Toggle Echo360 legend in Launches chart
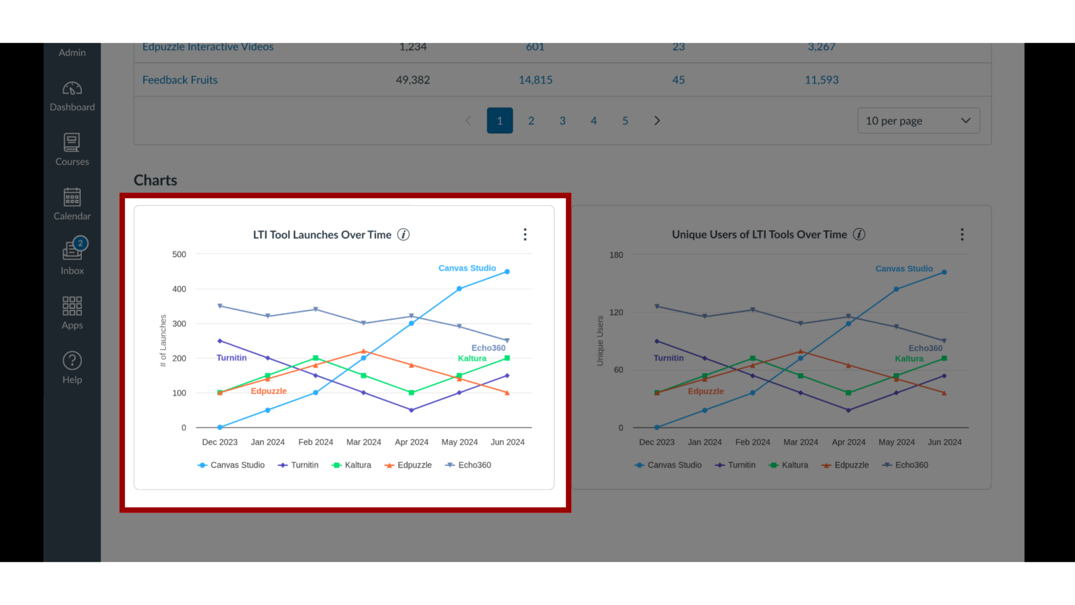This screenshot has height=605, width=1075. (x=468, y=465)
